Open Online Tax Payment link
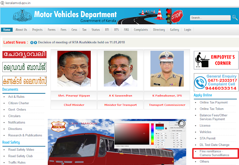 click(214, 102)
